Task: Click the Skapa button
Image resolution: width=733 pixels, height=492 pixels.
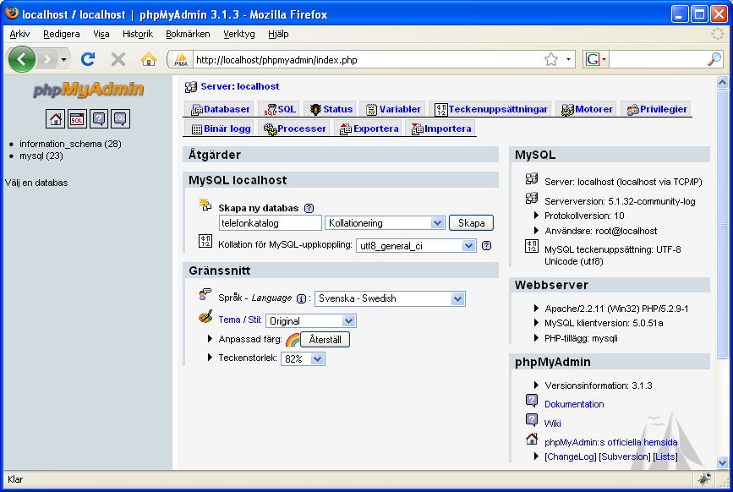Action: (471, 223)
